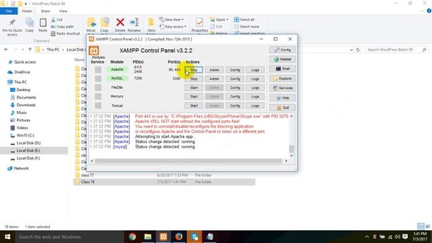Select the class 17 folder
Screen dimensions: 432x243
88,175
